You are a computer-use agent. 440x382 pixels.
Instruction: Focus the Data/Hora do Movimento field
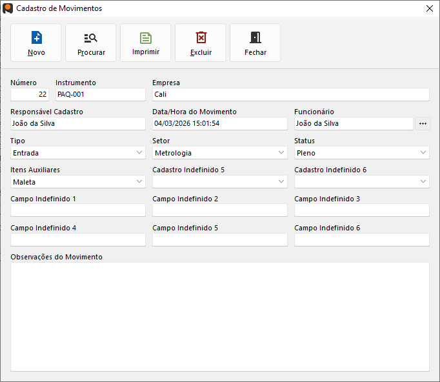[x=219, y=123]
